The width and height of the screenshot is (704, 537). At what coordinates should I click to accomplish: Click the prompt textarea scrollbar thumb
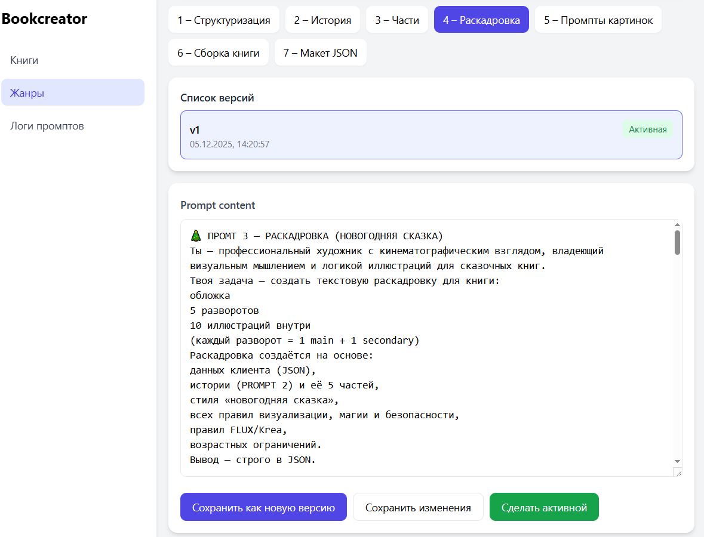click(x=677, y=242)
